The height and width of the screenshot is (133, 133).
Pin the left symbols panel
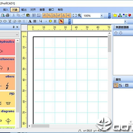(x=14, y=27)
